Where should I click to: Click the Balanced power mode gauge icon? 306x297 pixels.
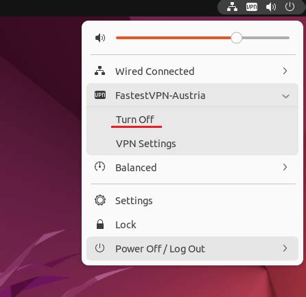(100, 167)
